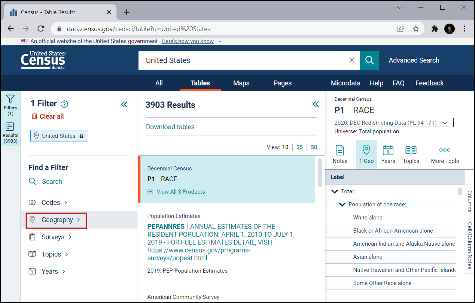475x303 pixels.
Task: Clear the search box with X
Action: click(x=352, y=60)
